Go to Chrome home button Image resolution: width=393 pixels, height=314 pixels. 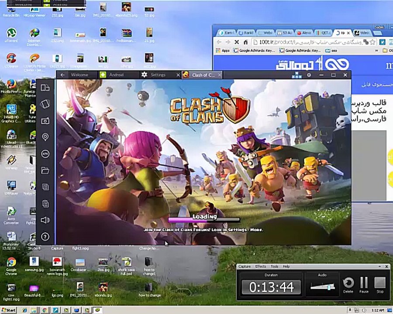pyautogui.click(x=245, y=42)
